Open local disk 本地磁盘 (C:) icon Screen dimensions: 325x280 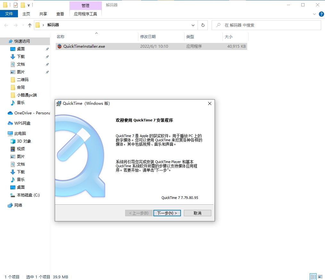tap(13, 195)
